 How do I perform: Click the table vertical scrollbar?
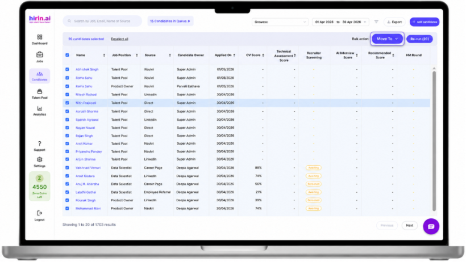[434, 141]
